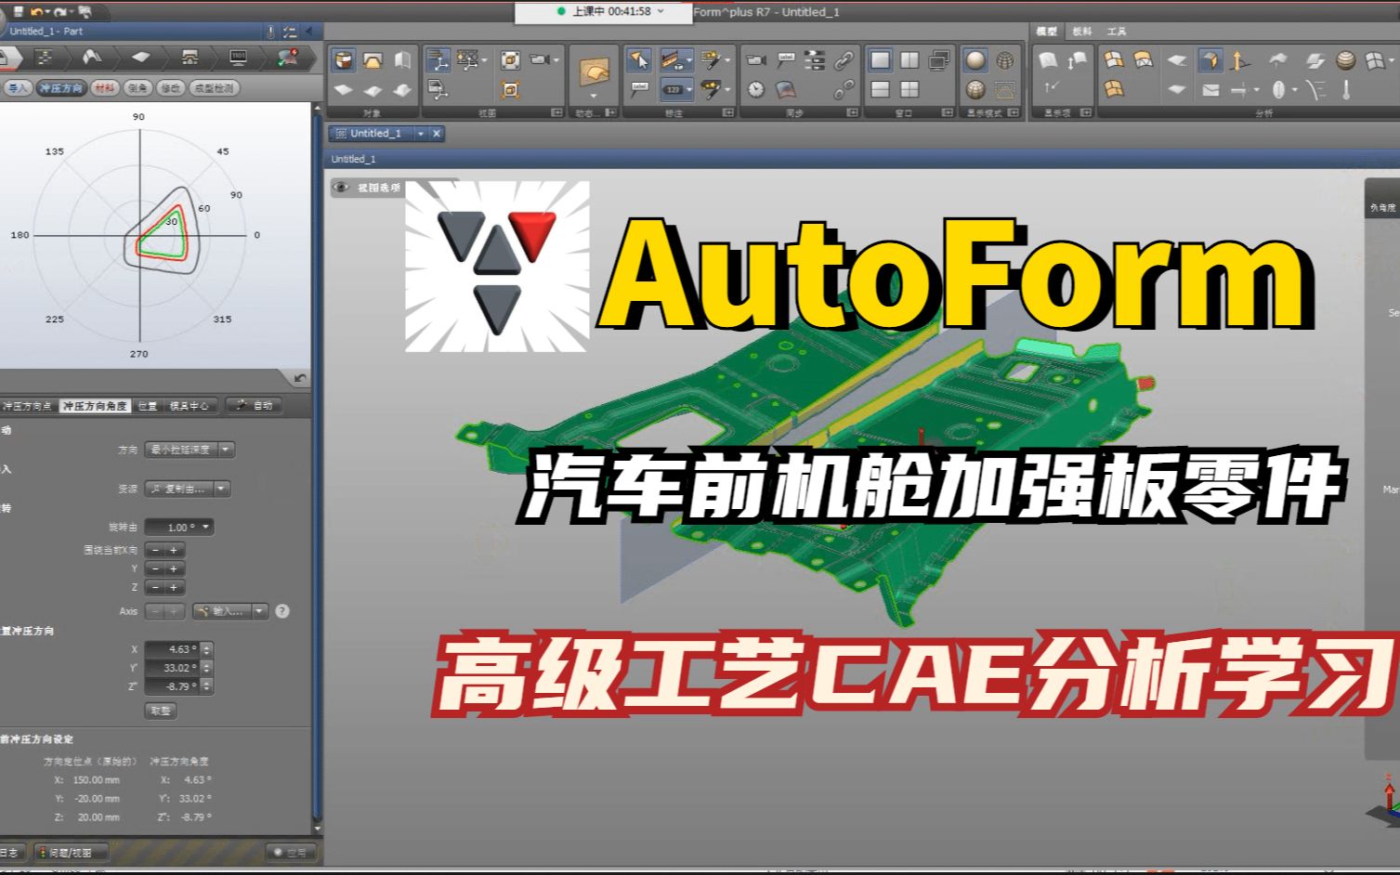Open the blank sheet stage icon
Viewport: 1400px width, 875px height.
tap(140, 58)
